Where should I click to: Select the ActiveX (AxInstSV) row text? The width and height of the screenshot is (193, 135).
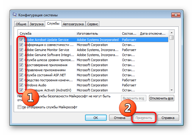48,90
